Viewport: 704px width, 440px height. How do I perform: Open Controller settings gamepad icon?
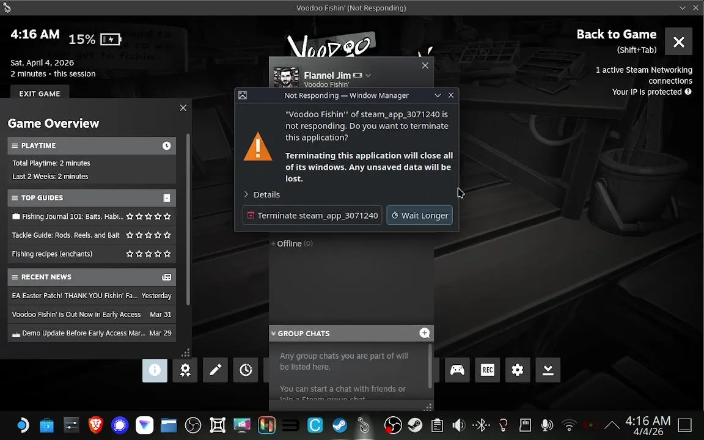click(x=457, y=370)
